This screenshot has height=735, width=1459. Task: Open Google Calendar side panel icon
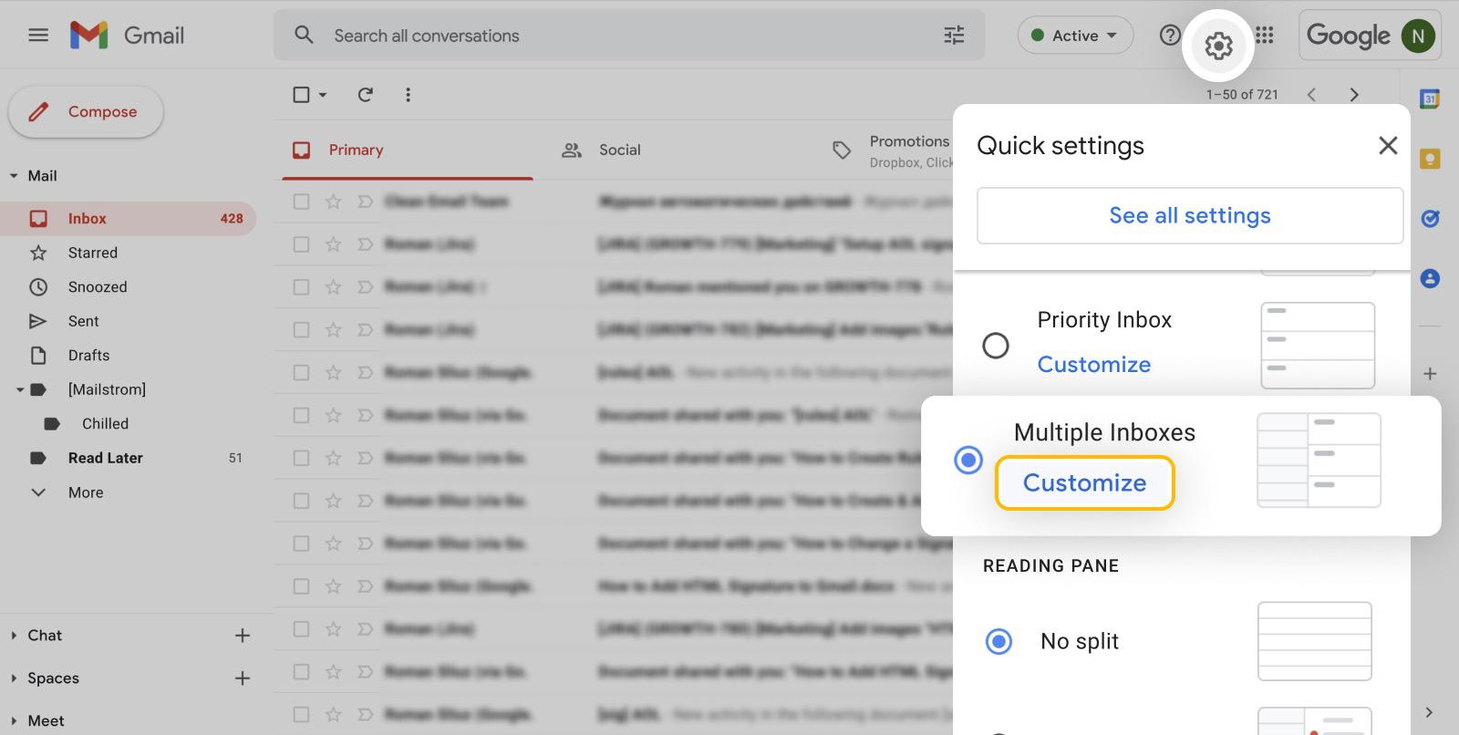point(1430,98)
